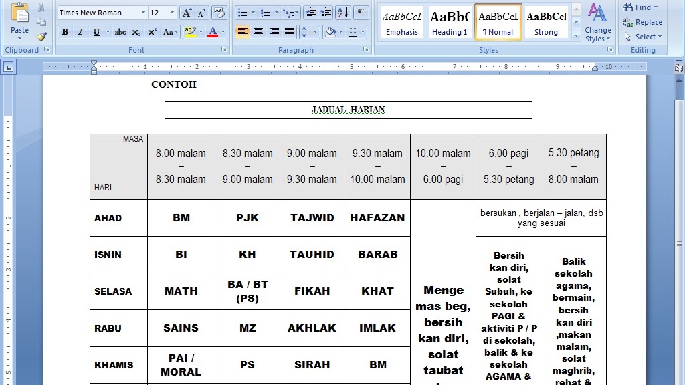Toggle Show/Hide paragraph marks
Viewport: 685px width, 385px height.
pyautogui.click(x=361, y=13)
